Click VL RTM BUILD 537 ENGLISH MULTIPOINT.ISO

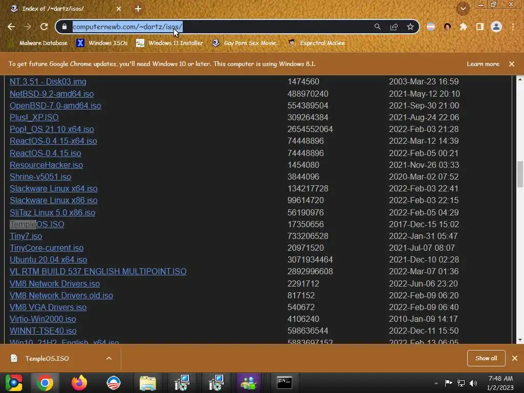(98, 271)
